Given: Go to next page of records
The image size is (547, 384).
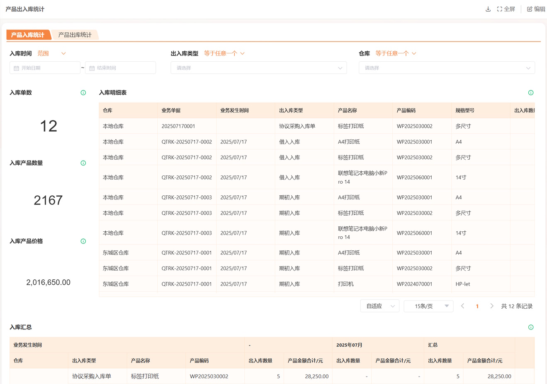Looking at the screenshot, I should click(x=492, y=306).
